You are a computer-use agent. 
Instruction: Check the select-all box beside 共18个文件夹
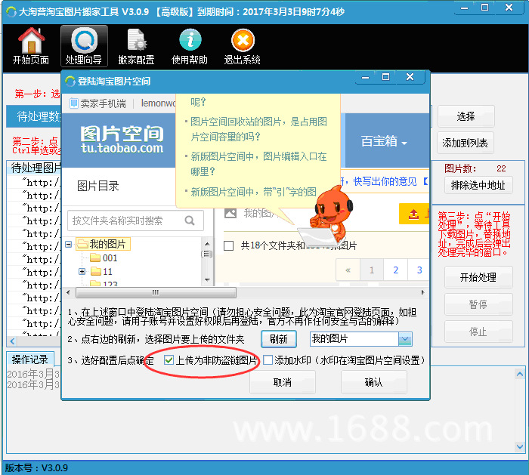coord(228,245)
